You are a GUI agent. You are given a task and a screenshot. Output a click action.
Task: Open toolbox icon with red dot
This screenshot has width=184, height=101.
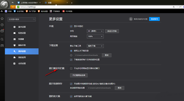coord(2,31)
